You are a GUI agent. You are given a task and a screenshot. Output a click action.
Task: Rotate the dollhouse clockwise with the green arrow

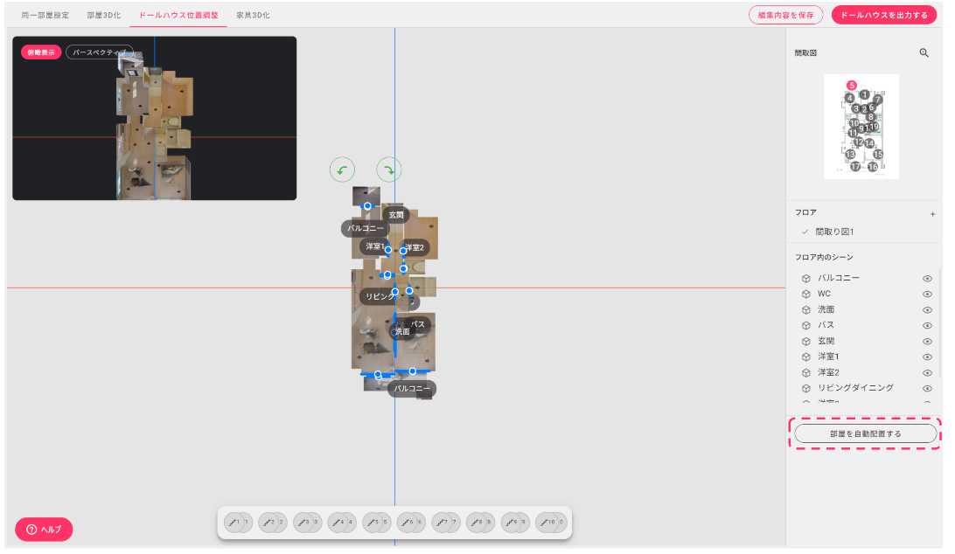[389, 170]
